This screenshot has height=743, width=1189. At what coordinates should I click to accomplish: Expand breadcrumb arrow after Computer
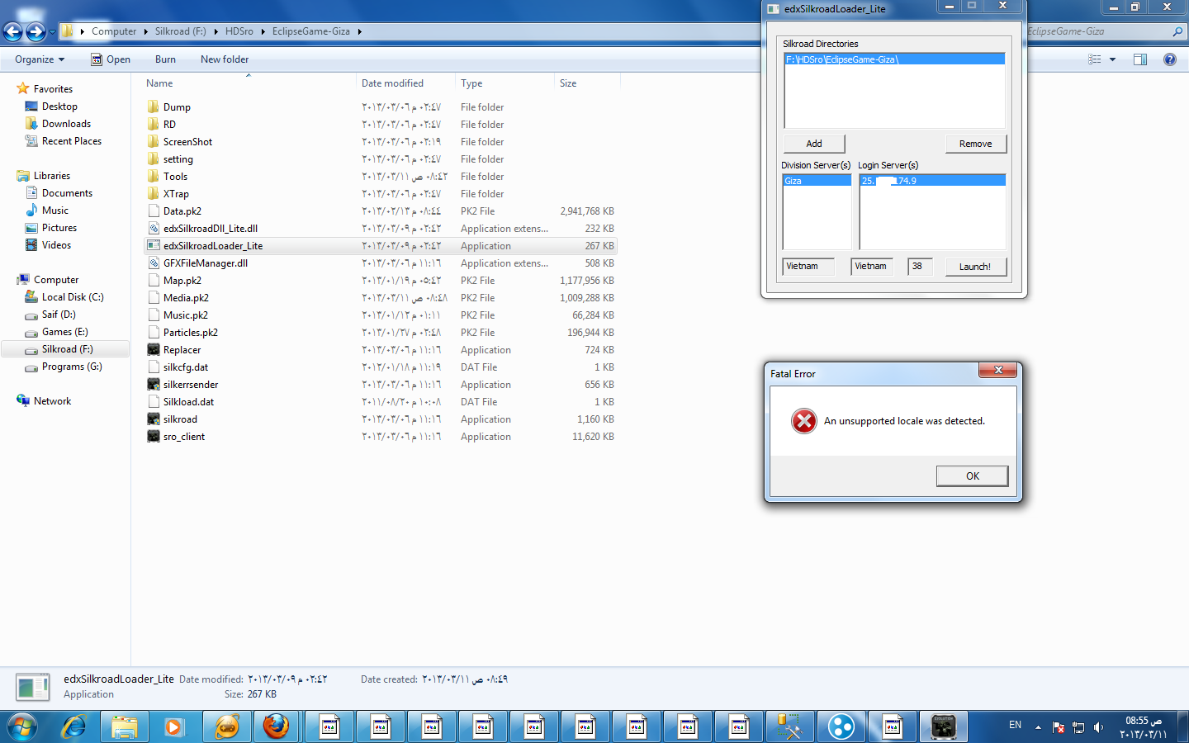click(x=145, y=31)
